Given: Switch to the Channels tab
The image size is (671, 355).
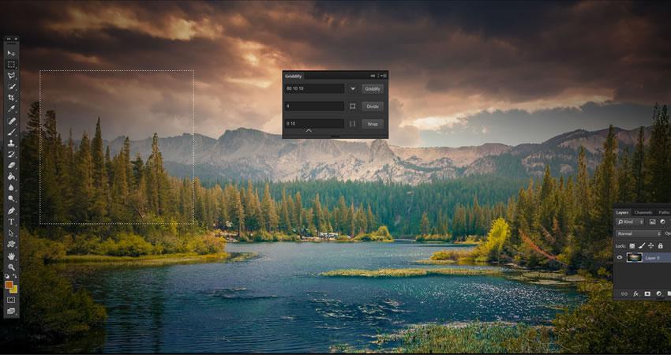Looking at the screenshot, I should [643, 212].
